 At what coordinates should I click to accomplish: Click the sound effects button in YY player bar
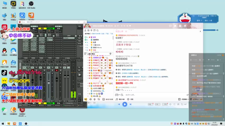(x=165, y=104)
